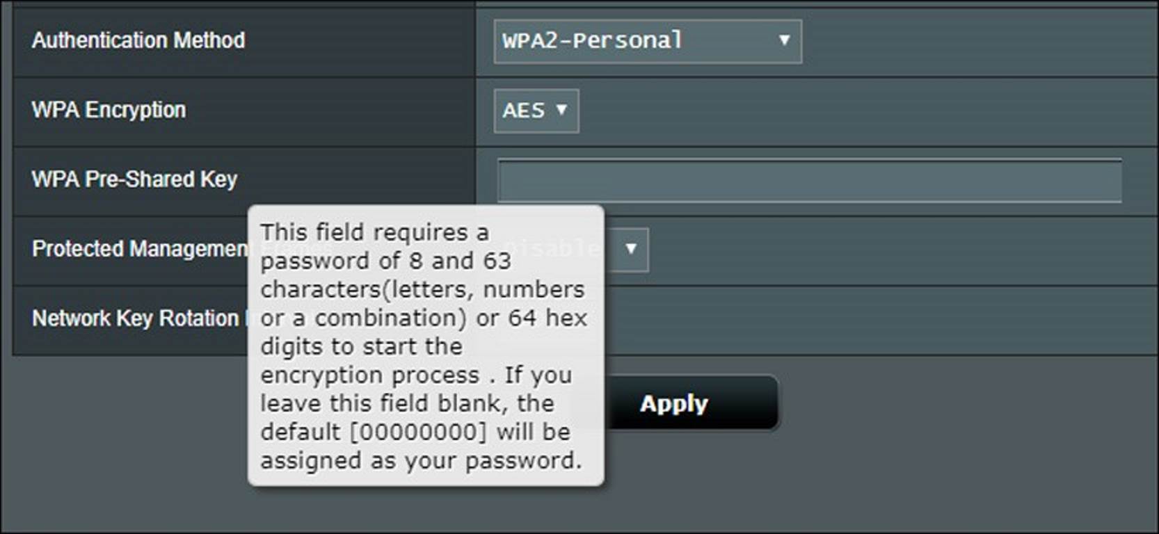Viewport: 1159px width, 534px height.
Task: Click the WPA Encryption label
Action: 109,110
